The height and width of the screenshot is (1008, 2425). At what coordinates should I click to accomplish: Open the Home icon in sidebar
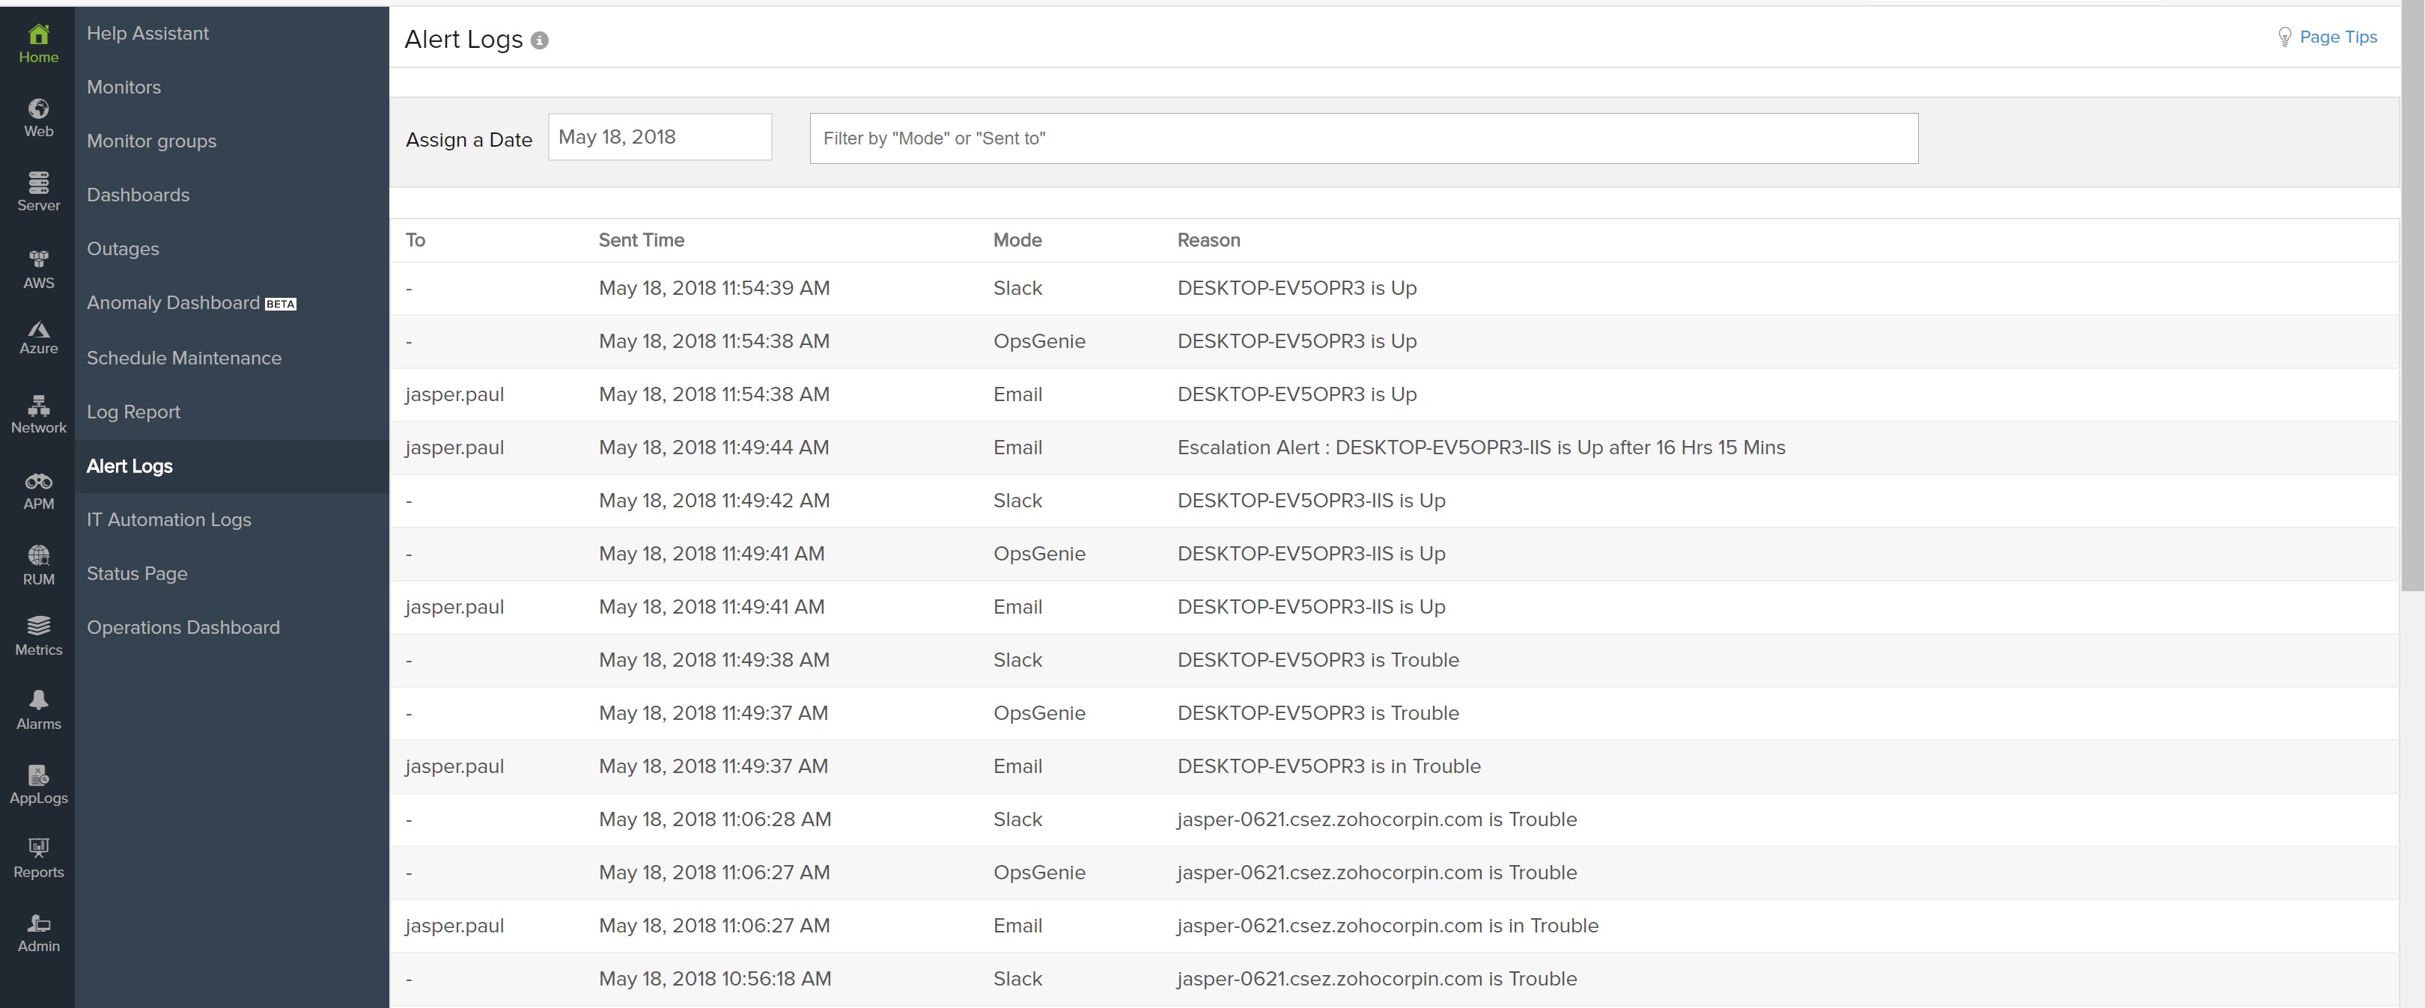37,43
